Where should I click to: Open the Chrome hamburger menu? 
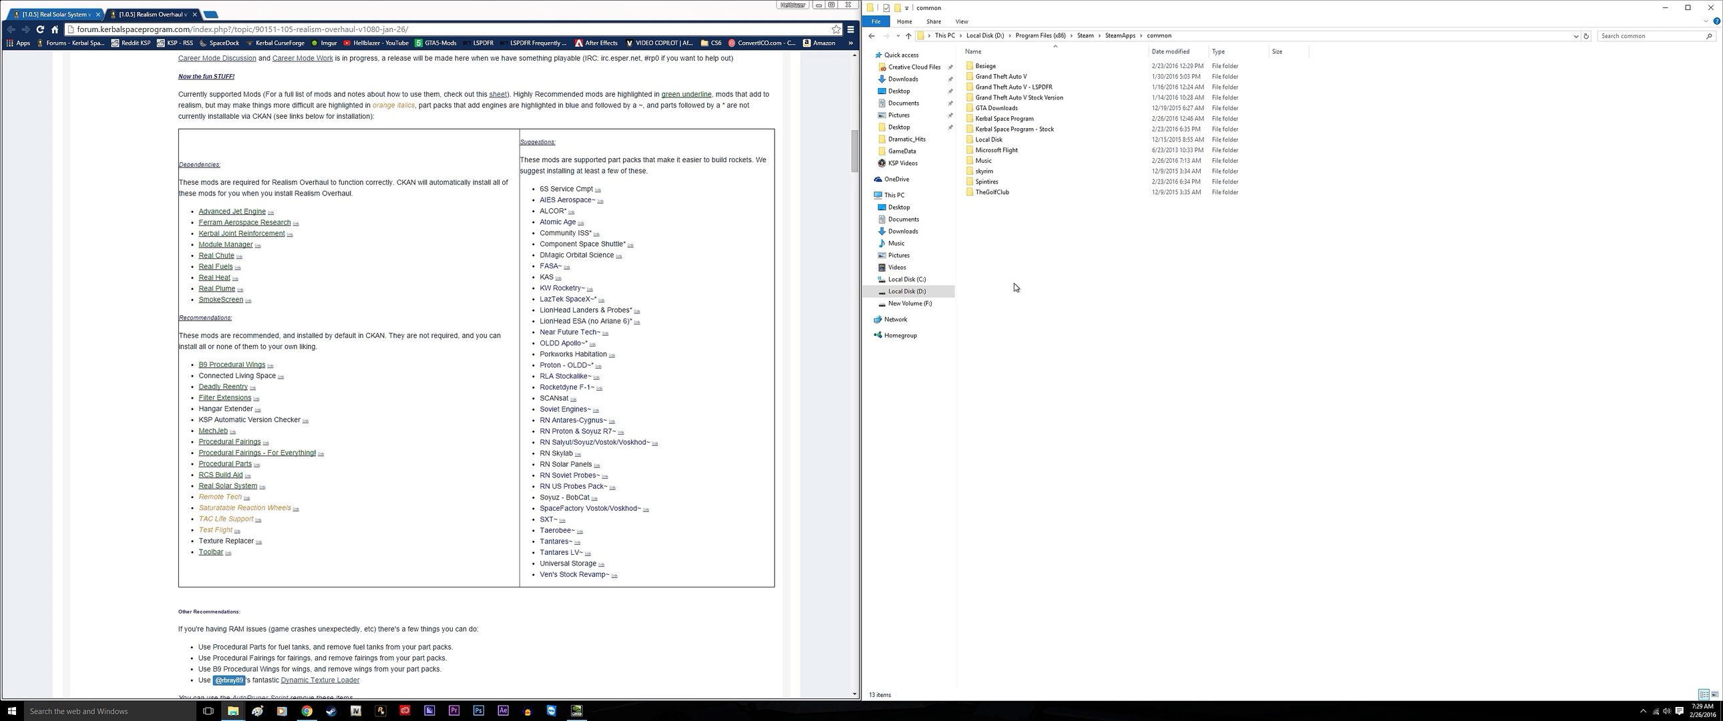coord(851,29)
